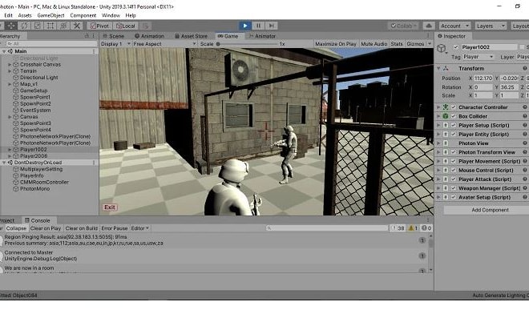Toggle Pivot handle position
Viewport: 529px width, 314px height.
[x=99, y=26]
